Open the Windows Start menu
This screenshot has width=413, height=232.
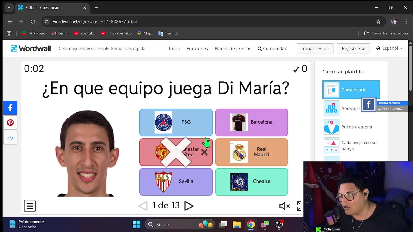tap(136, 225)
